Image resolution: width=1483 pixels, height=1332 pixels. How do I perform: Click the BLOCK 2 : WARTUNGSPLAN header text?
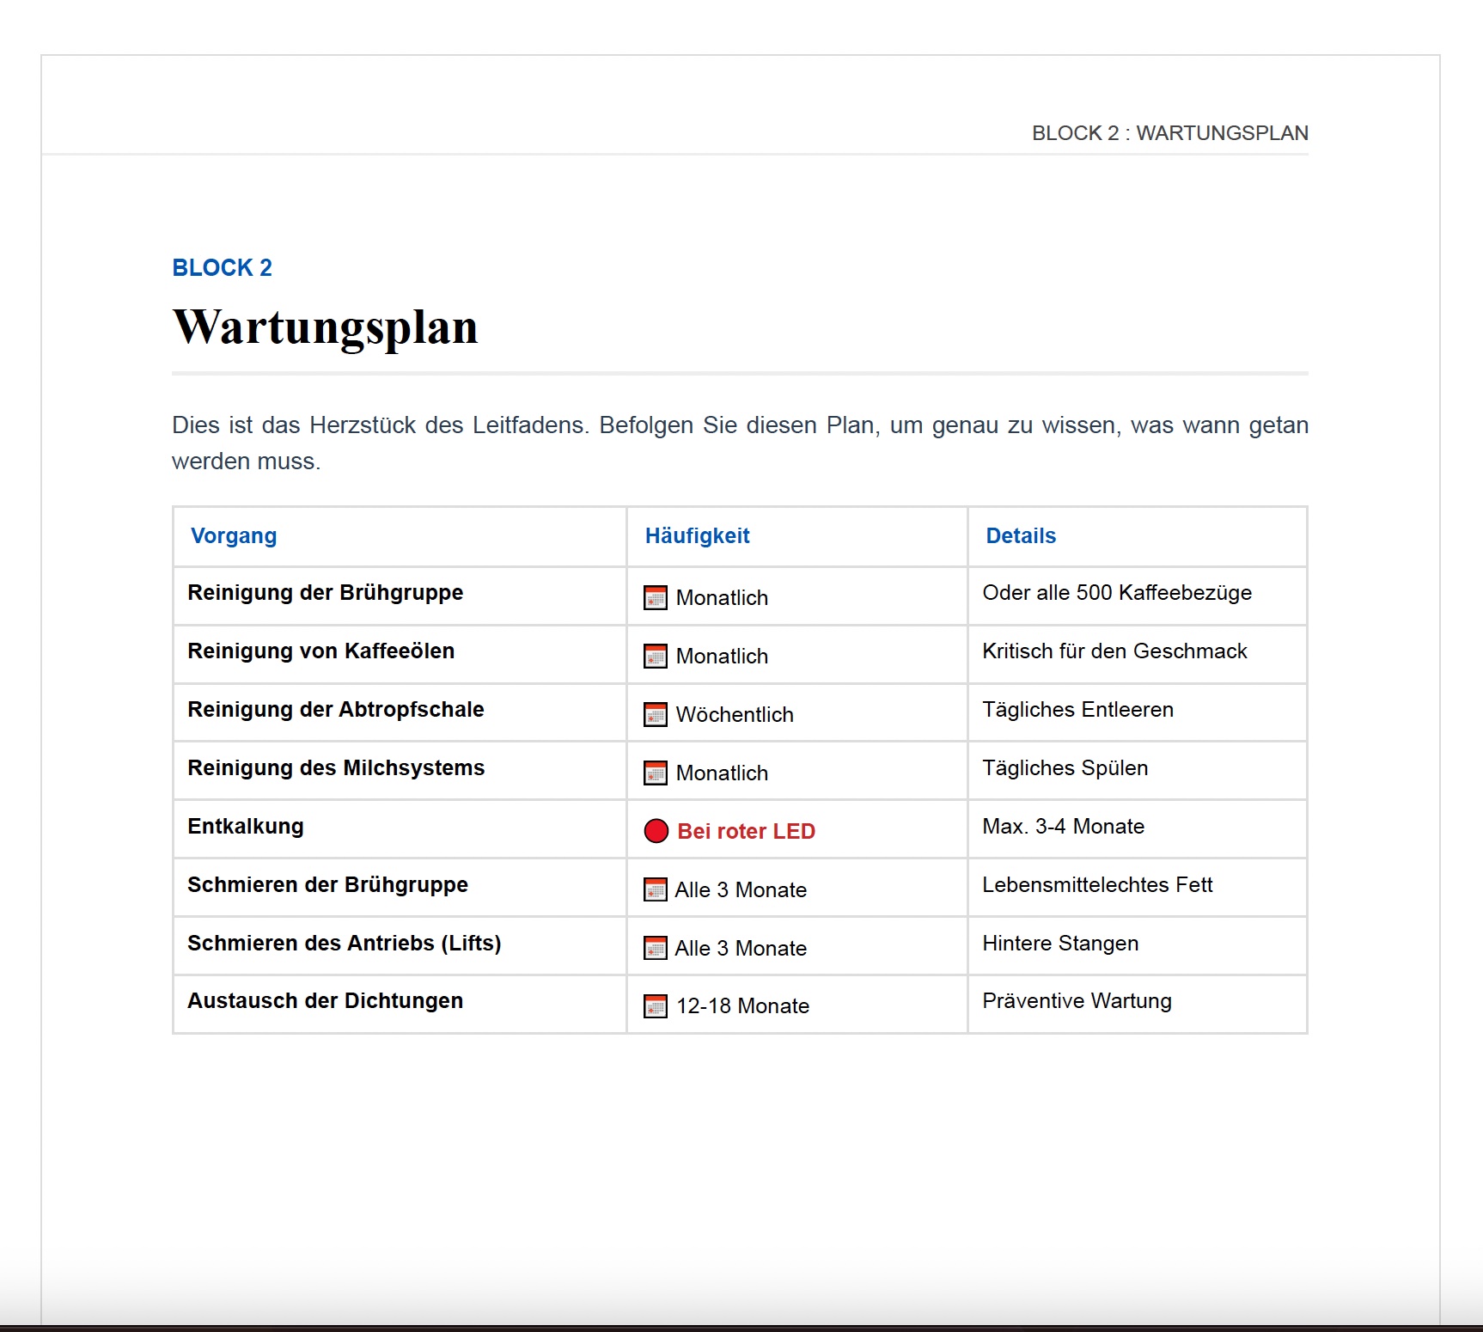coord(1170,133)
